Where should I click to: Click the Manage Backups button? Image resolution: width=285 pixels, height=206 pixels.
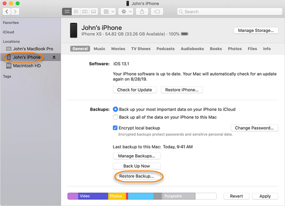[x=137, y=156]
